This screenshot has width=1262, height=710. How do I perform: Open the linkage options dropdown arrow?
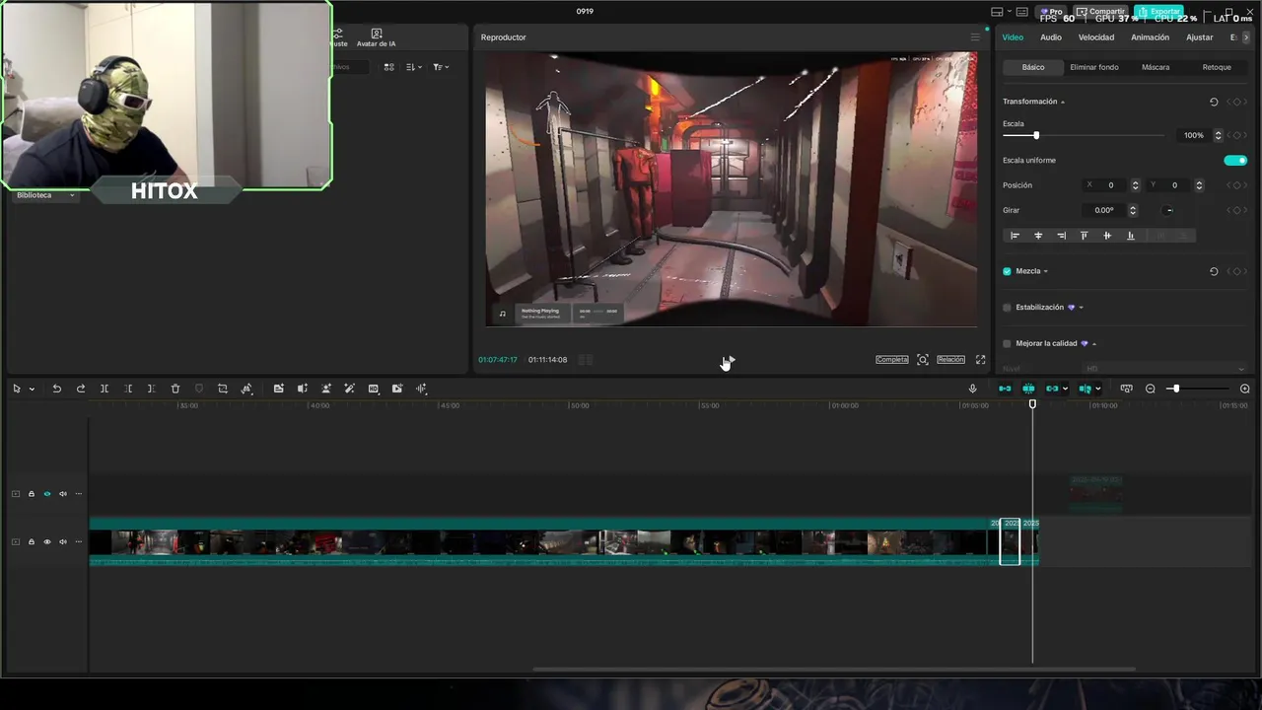click(1065, 390)
